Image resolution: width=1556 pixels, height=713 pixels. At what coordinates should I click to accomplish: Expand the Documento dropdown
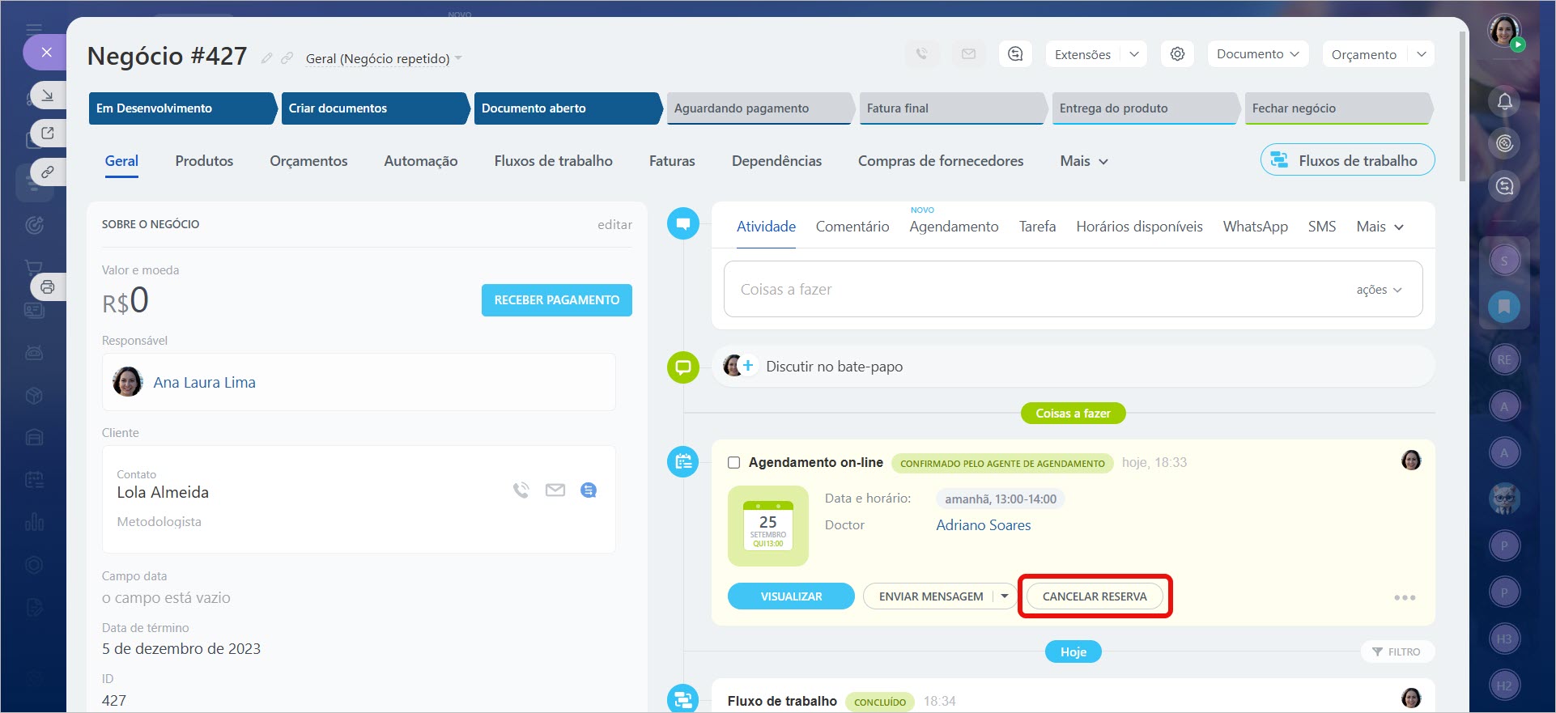tap(1257, 54)
